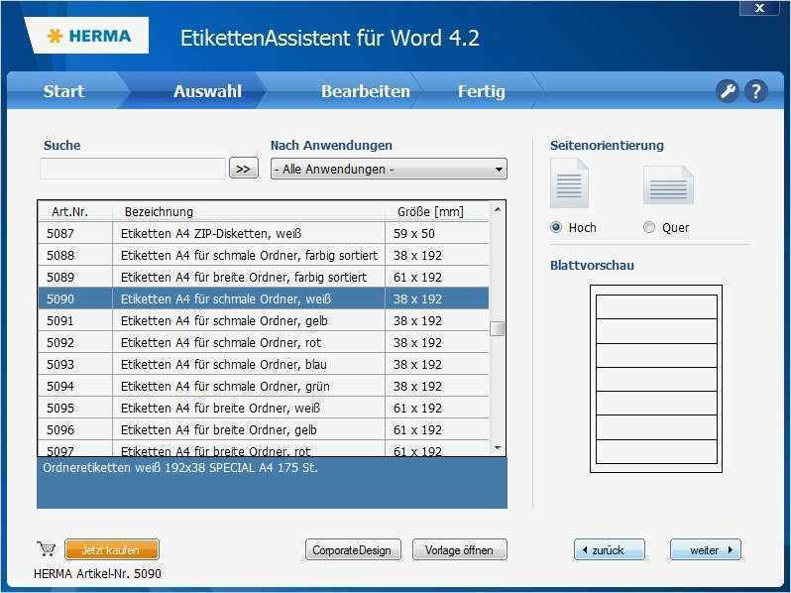Select row 5088 schmale Ordner, farbig sortiert
This screenshot has width=791, height=593.
click(x=264, y=256)
